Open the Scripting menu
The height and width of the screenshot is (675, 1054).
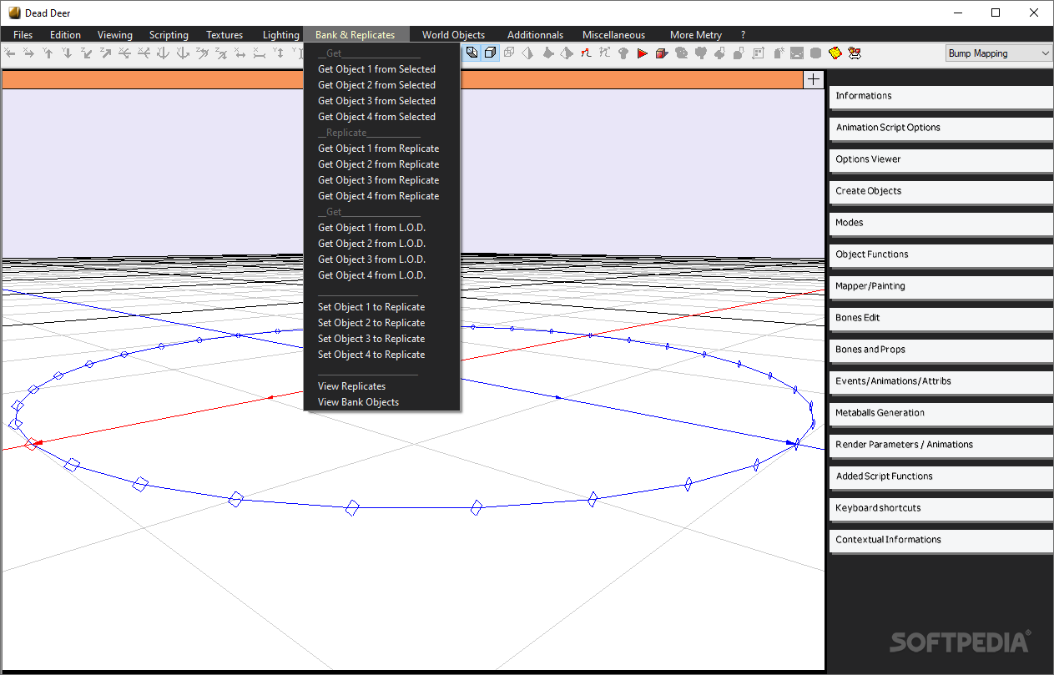(x=169, y=35)
